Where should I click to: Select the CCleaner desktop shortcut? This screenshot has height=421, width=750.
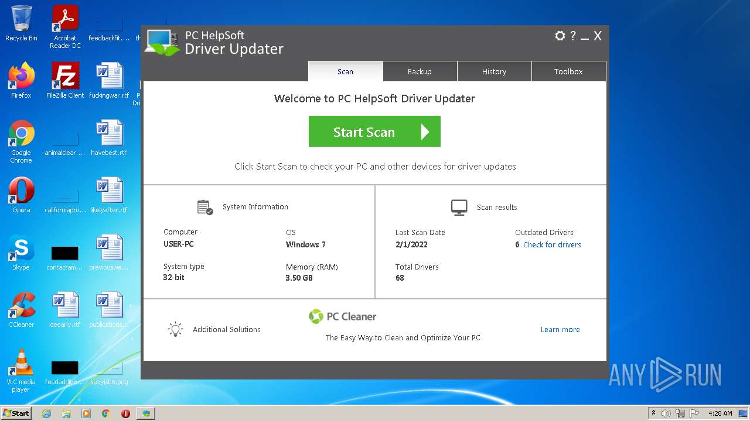pos(21,310)
